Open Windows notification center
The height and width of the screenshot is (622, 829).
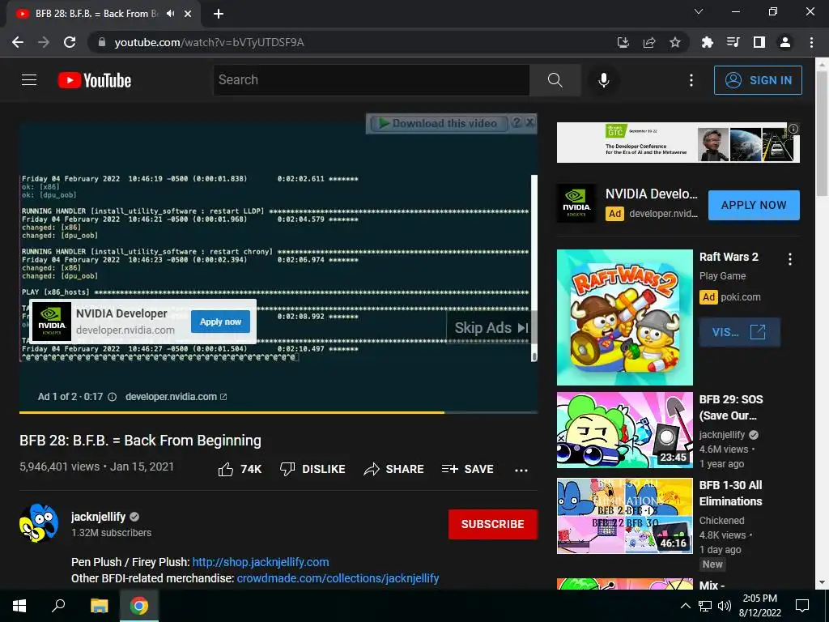coord(802,606)
